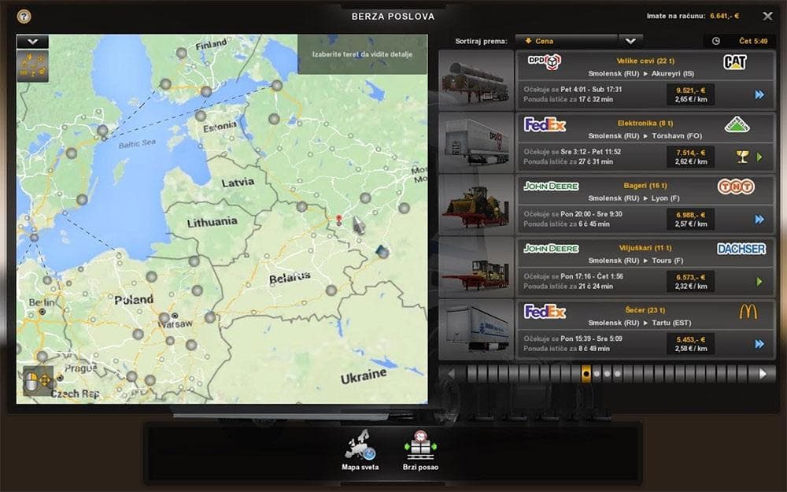Click the mouse pan control icon on map

(x=38, y=380)
